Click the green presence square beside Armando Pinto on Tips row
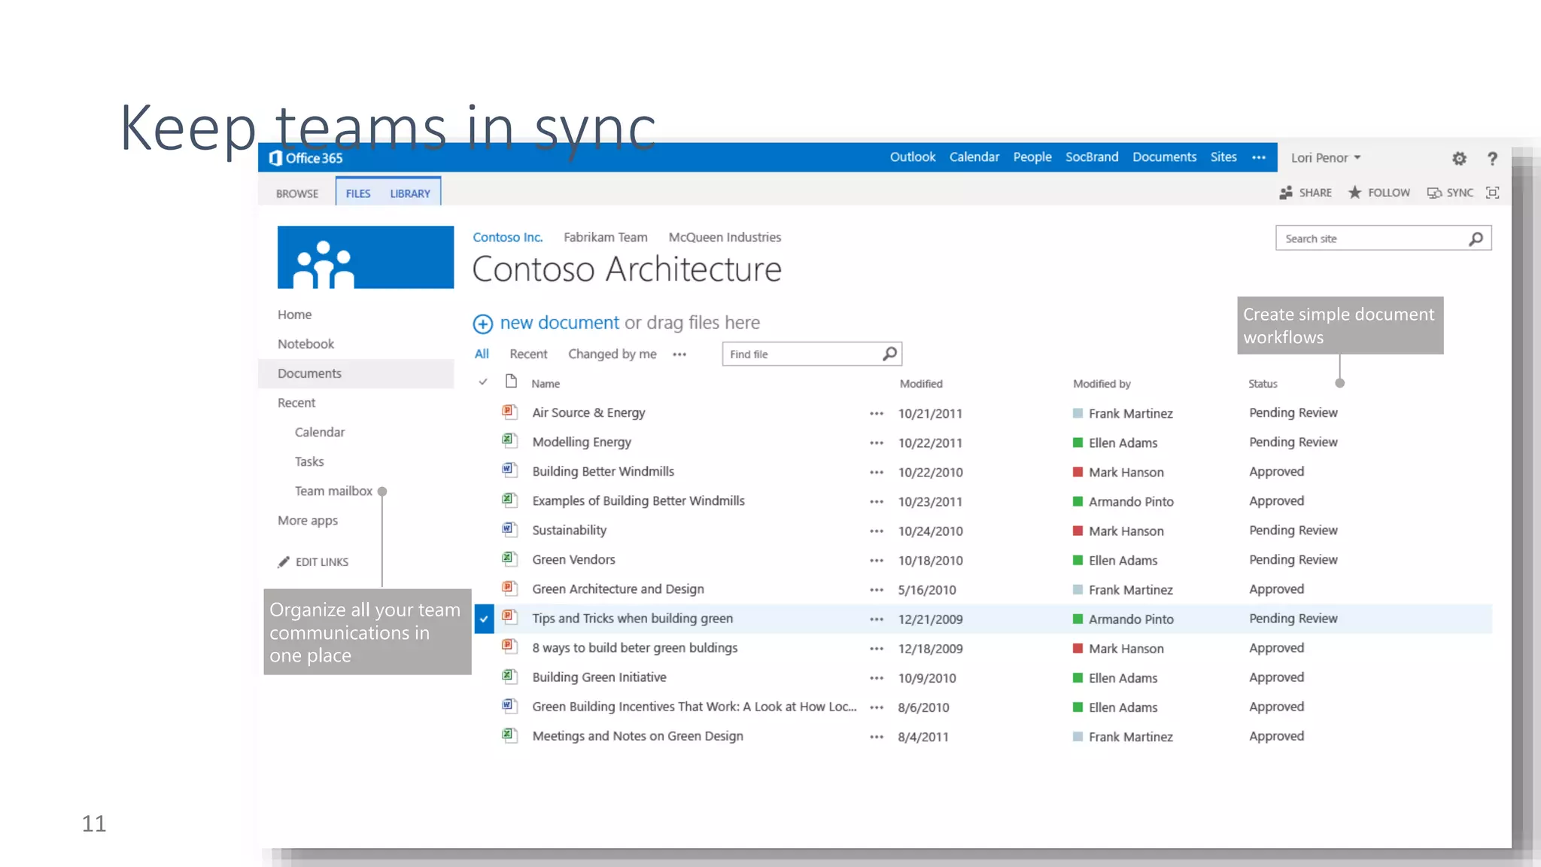The image size is (1541, 867). (1077, 619)
